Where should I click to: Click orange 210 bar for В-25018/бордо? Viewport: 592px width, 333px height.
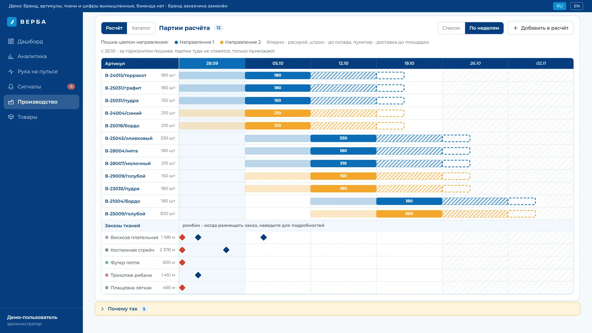pyautogui.click(x=277, y=126)
